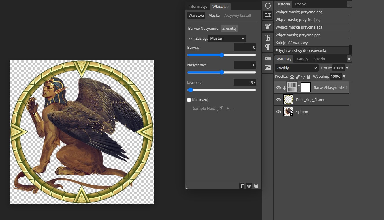Click the CSS panel icon

[x=268, y=58]
